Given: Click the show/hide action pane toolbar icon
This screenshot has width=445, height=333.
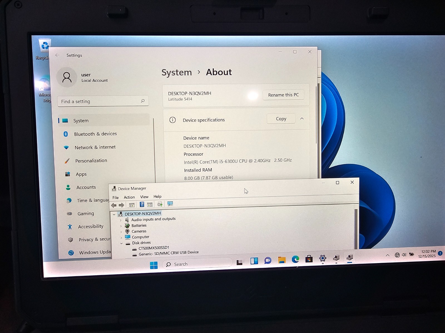Looking at the screenshot, I should click(150, 205).
